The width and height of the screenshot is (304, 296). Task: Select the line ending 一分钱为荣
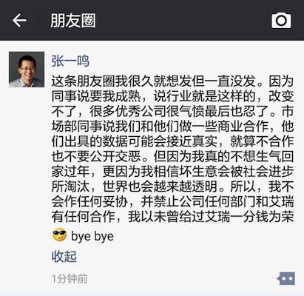click(172, 217)
